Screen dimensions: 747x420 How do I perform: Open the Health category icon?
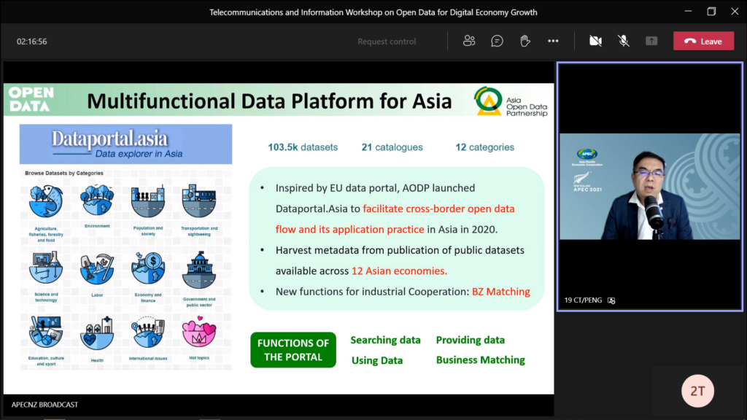(x=97, y=332)
